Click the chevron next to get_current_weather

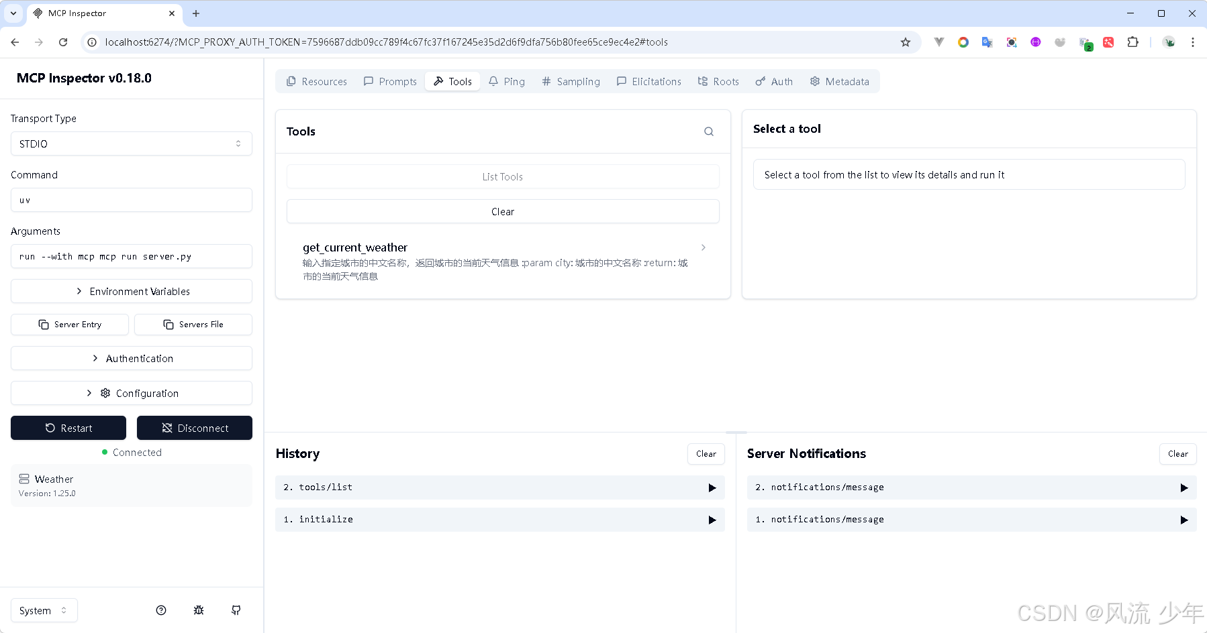(x=704, y=247)
